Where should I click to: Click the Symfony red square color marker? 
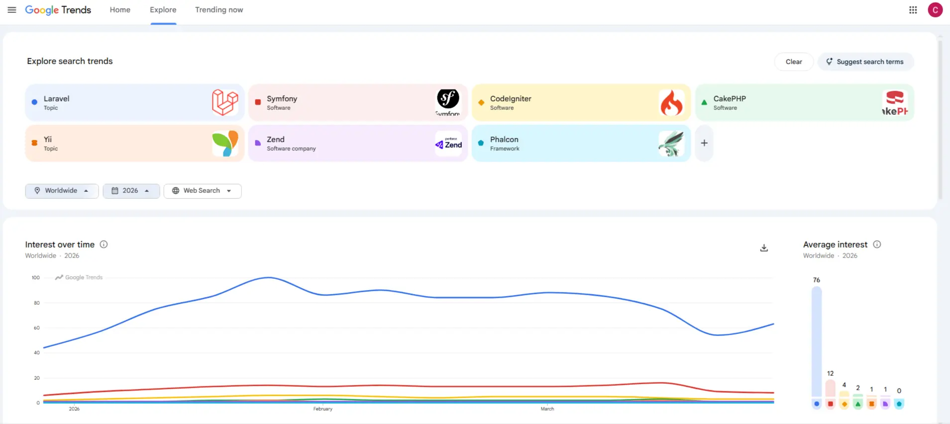(x=258, y=102)
